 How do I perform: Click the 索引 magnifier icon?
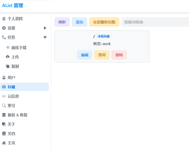4,106
